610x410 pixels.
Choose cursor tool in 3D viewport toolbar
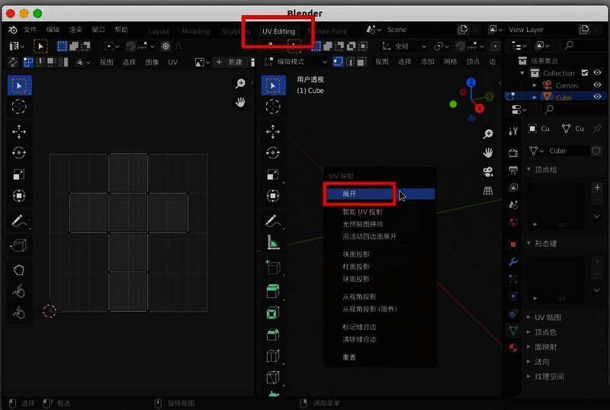click(273, 107)
